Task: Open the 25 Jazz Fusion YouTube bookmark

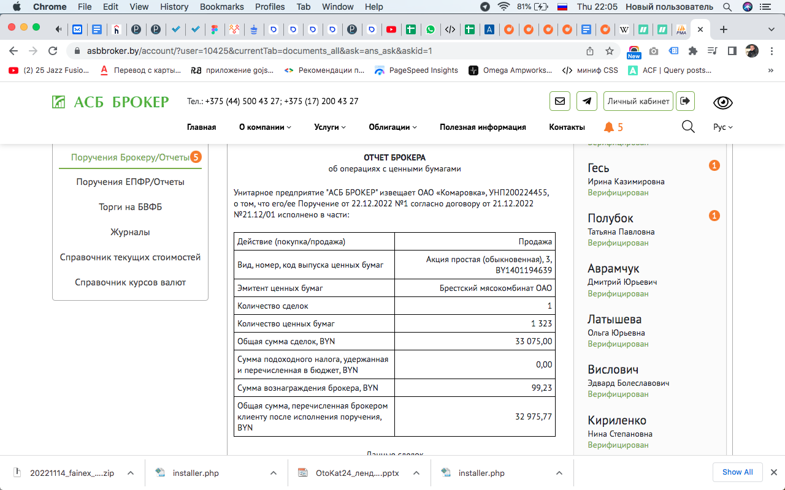Action: point(49,70)
